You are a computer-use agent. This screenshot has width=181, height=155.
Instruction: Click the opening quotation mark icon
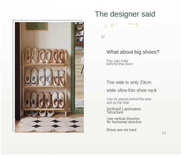103,37
